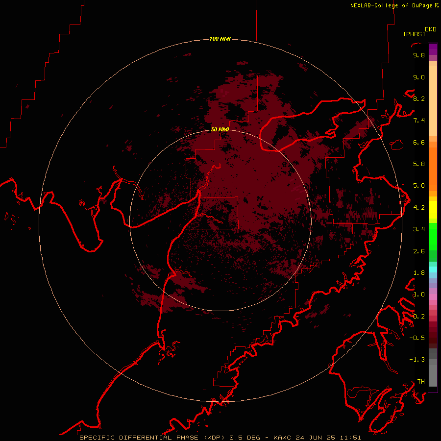Click the SPECIFIC DIFFERENTIAL PHASE (KDP) caption

coord(152,438)
